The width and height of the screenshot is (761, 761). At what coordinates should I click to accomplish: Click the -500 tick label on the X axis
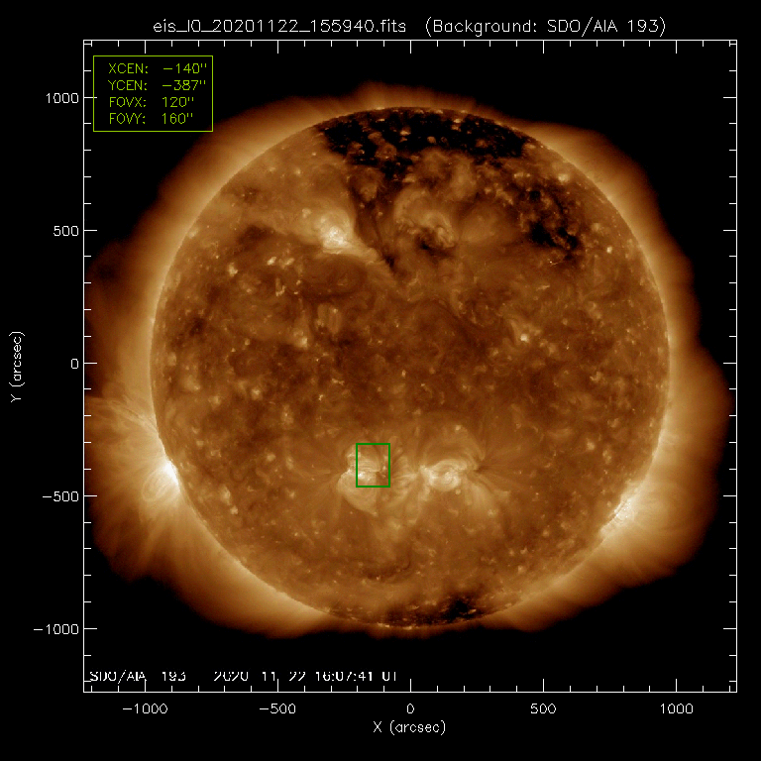tap(276, 710)
